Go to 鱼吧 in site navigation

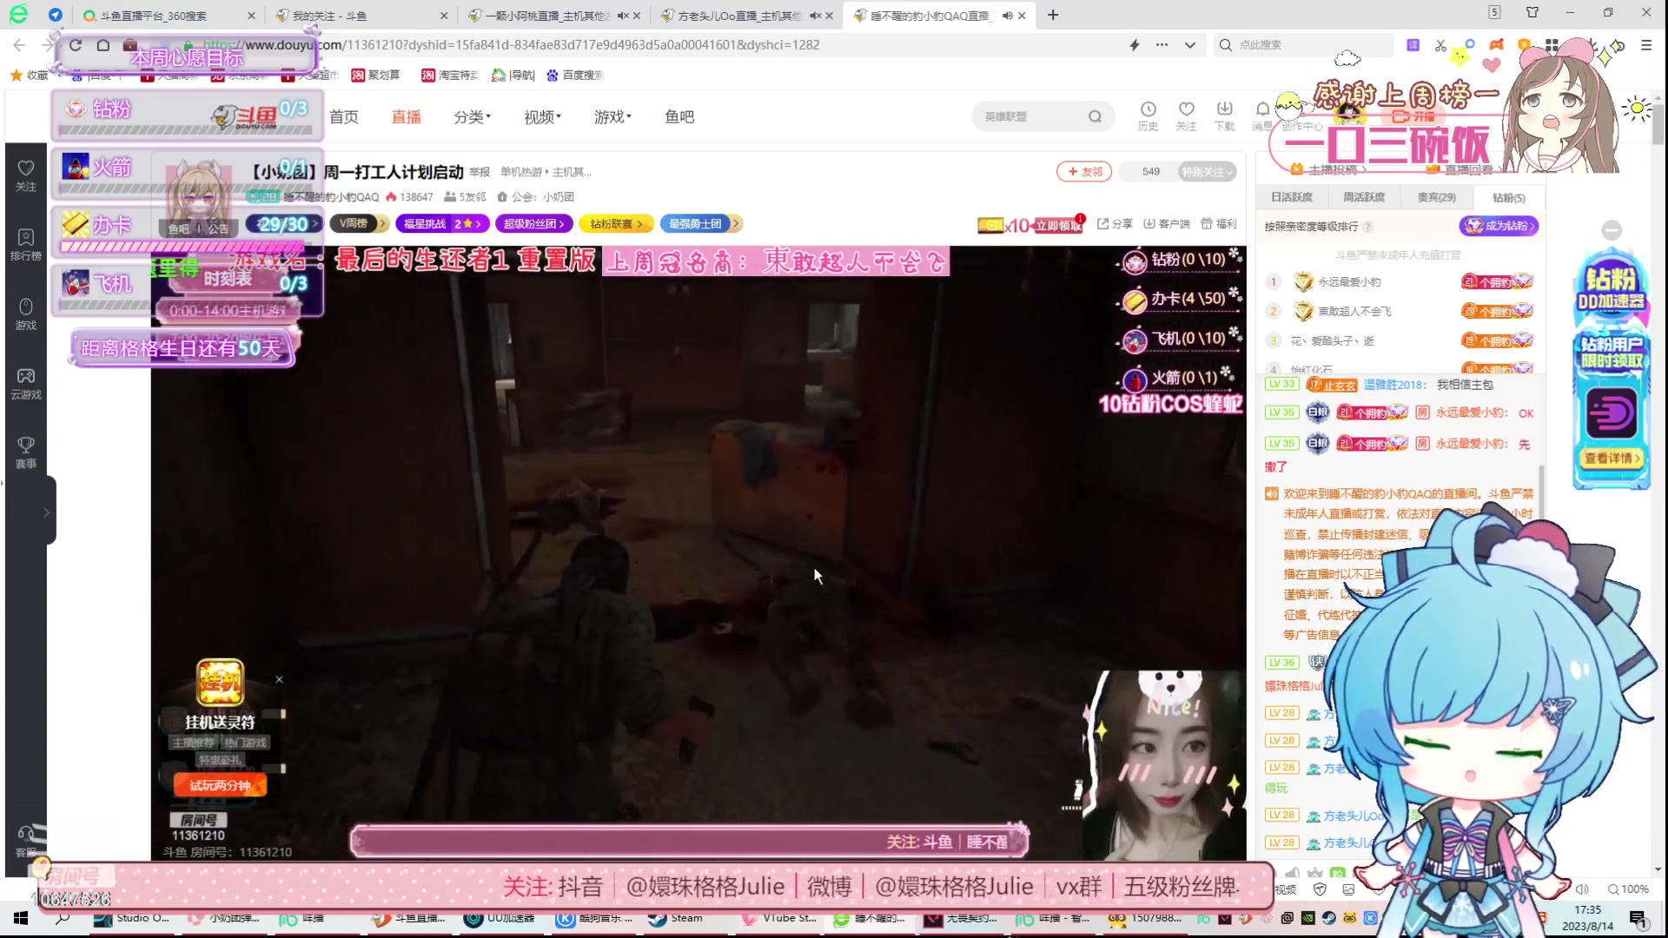679,116
